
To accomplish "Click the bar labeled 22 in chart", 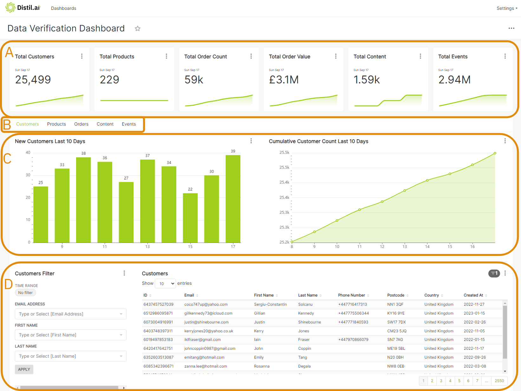I will coord(190,218).
